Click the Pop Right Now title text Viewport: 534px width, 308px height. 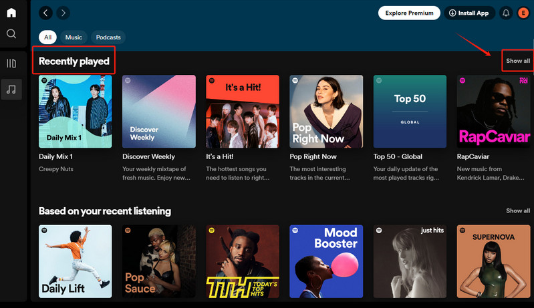[313, 156]
